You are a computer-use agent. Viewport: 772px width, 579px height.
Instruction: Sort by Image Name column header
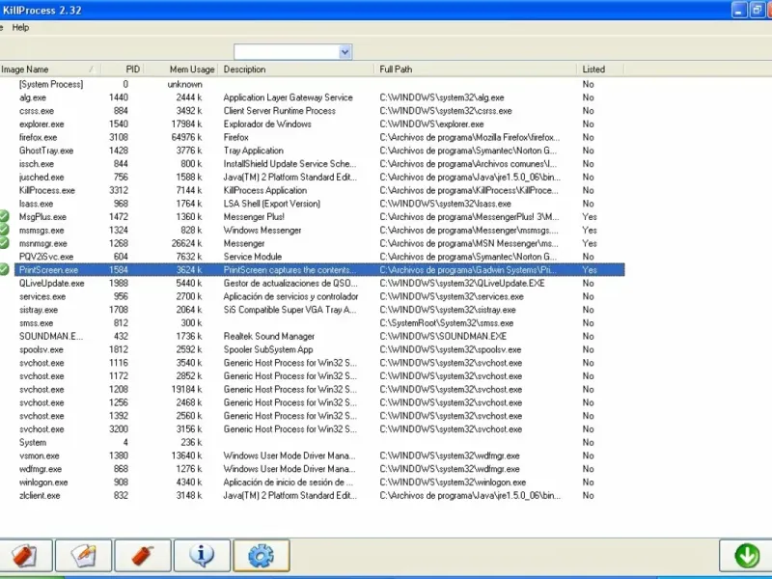coord(48,69)
